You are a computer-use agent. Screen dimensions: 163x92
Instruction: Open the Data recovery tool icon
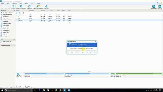(x=154, y=7)
